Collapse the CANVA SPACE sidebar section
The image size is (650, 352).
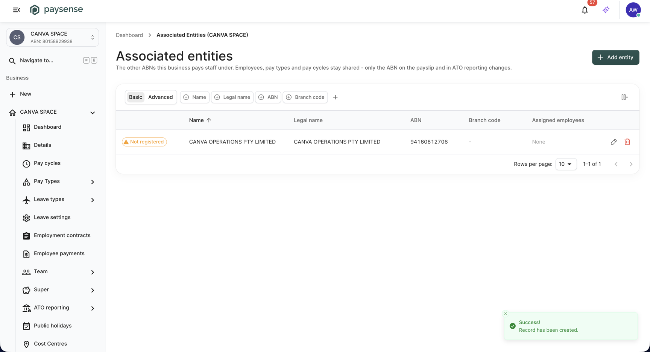pyautogui.click(x=93, y=113)
